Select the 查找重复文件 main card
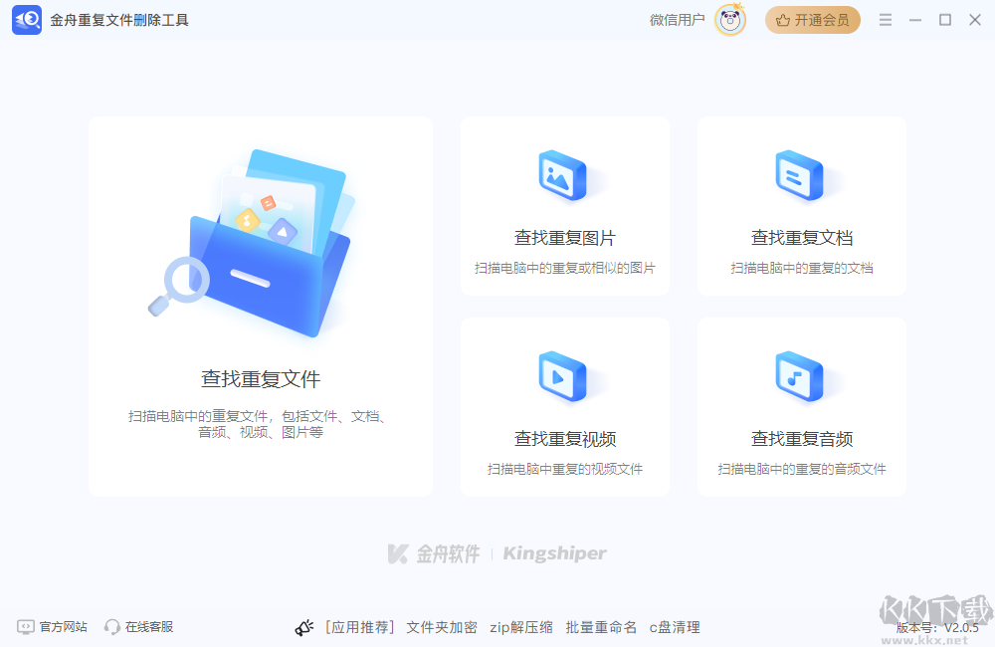Image resolution: width=995 pixels, height=647 pixels. pyautogui.click(x=259, y=306)
